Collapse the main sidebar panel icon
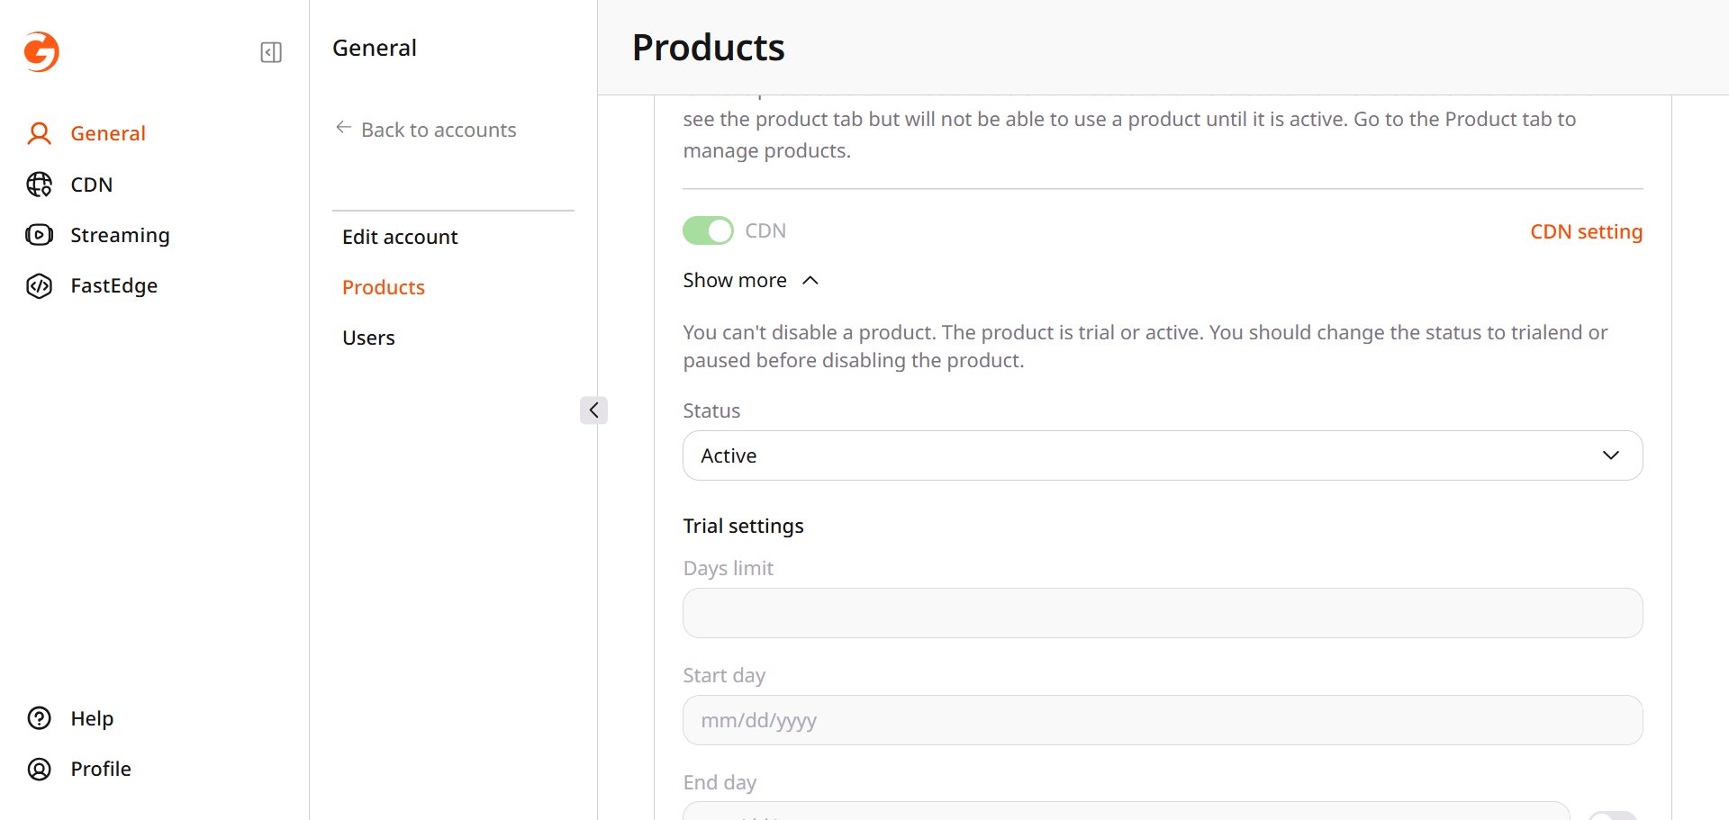The image size is (1729, 820). (271, 52)
